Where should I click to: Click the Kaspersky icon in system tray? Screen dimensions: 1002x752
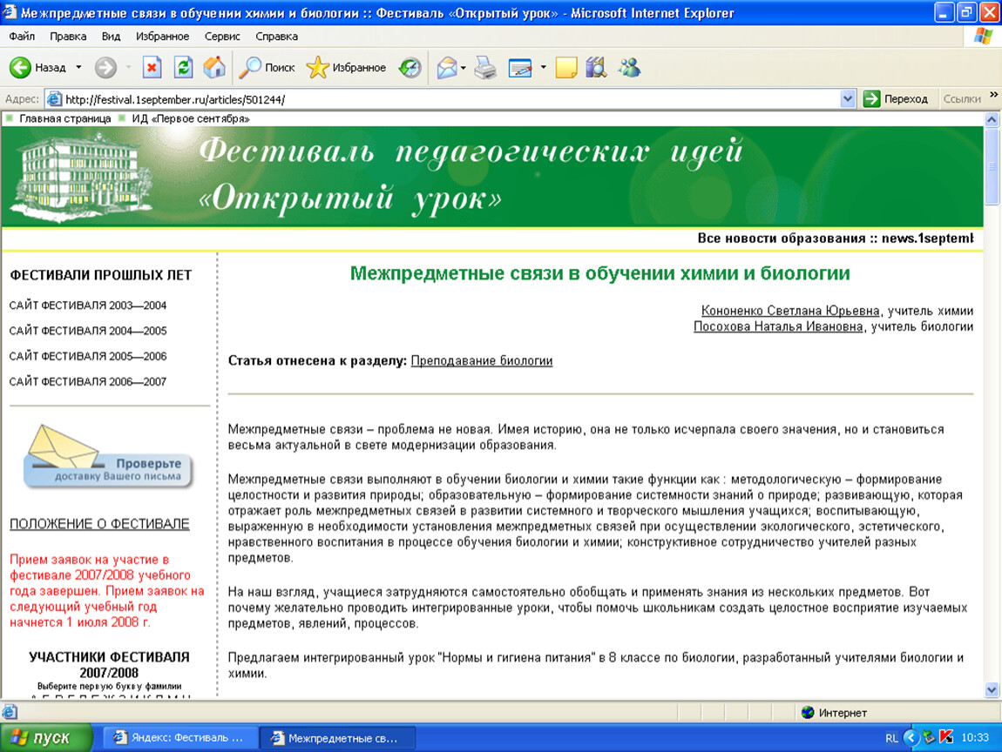[946, 737]
